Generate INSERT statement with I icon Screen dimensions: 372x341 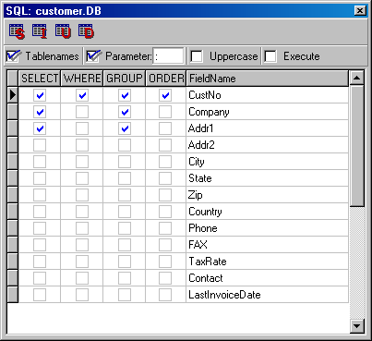[x=40, y=31]
